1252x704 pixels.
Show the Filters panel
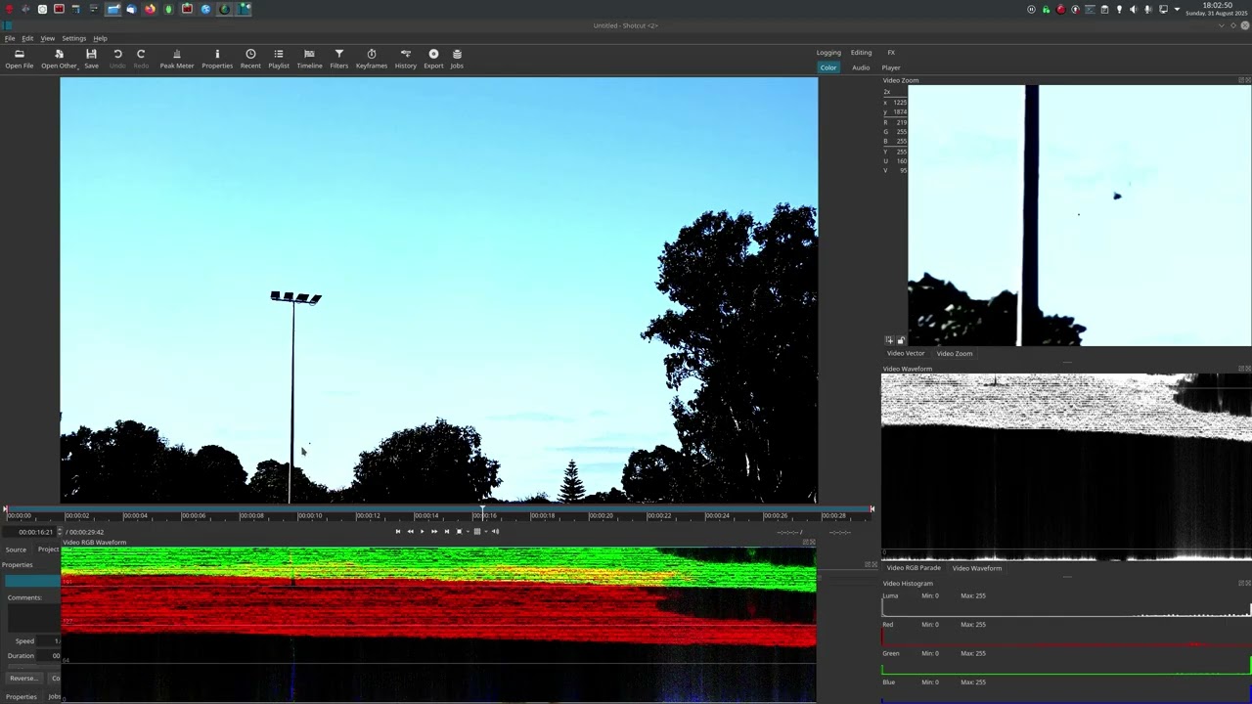click(338, 59)
